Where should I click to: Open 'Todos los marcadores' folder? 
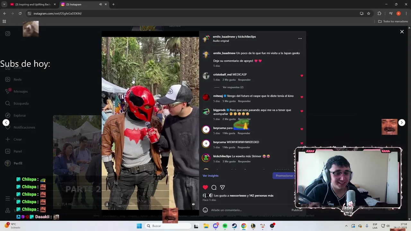[393, 21]
